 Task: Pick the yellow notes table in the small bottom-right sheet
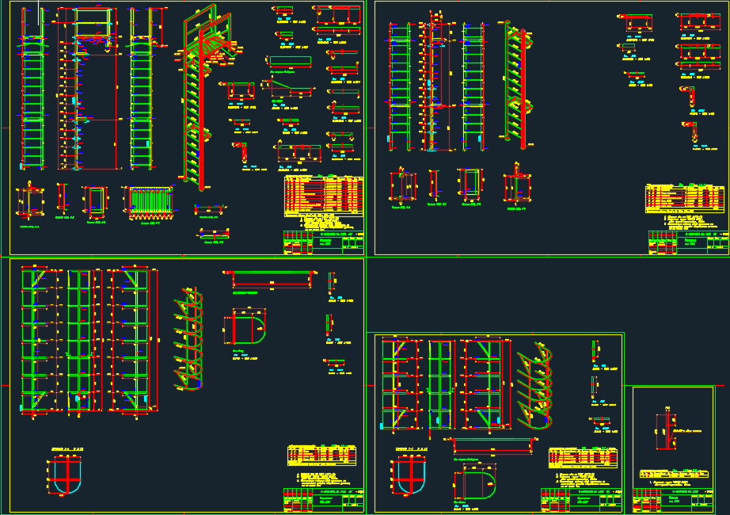coord(674,474)
